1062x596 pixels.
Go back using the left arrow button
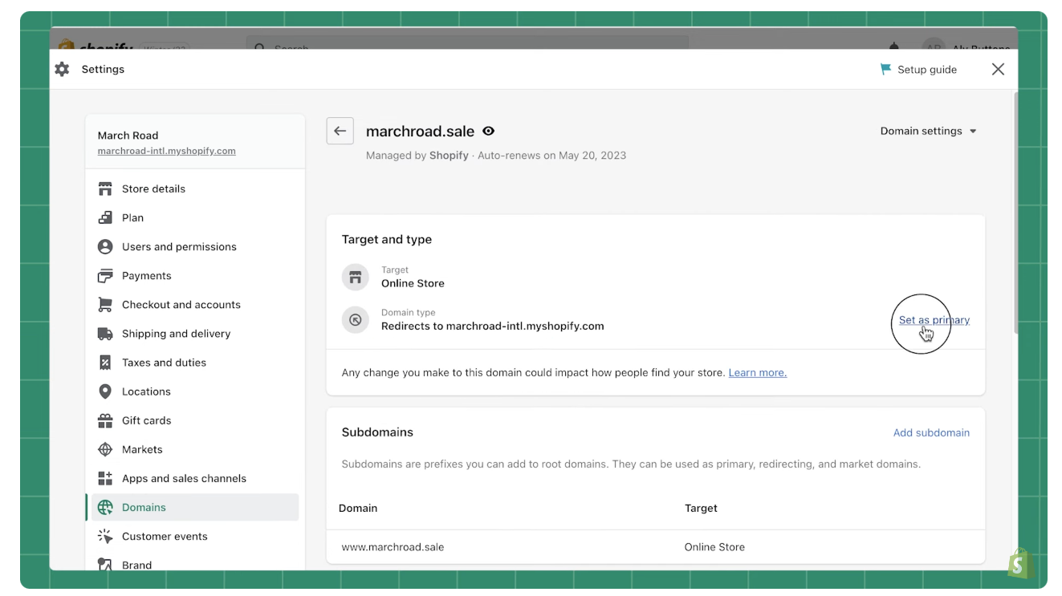pyautogui.click(x=340, y=132)
